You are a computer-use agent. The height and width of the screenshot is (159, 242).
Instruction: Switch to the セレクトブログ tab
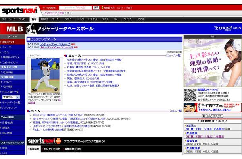[x=52, y=149]
